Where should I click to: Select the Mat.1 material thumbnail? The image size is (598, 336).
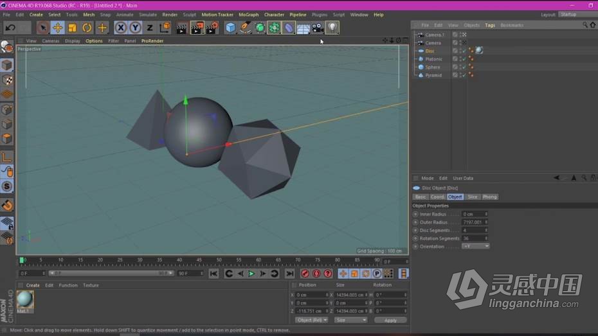point(25,299)
